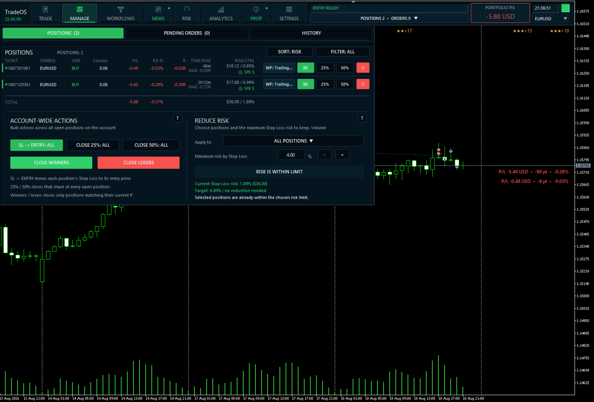
Task: Open the WORKFLOWS toolbar icon
Action: coord(120,9)
